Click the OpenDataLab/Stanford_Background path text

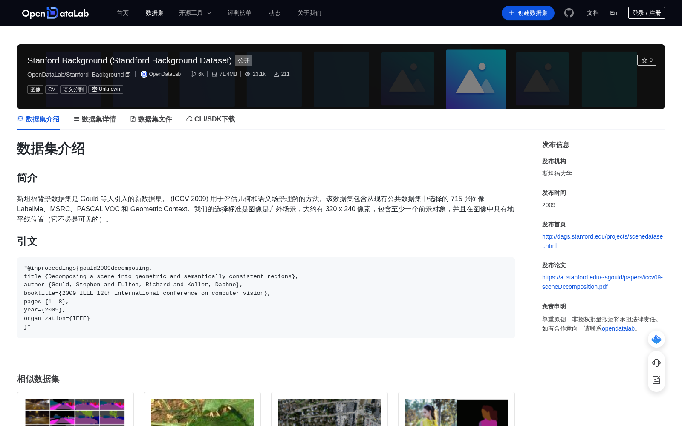(75, 75)
